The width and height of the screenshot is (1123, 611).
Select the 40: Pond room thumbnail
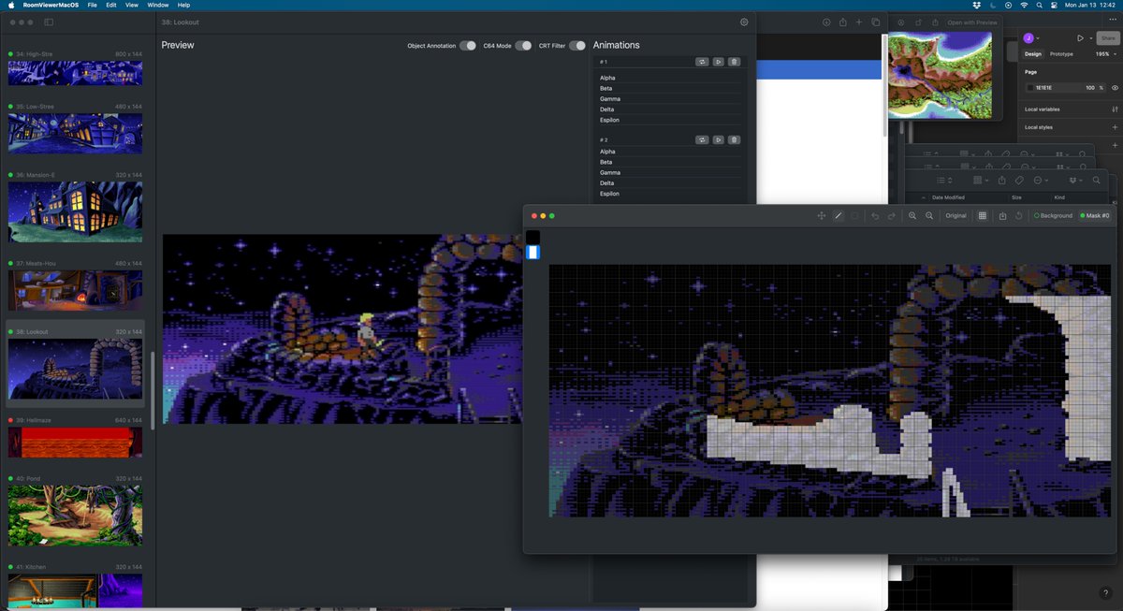coord(75,515)
